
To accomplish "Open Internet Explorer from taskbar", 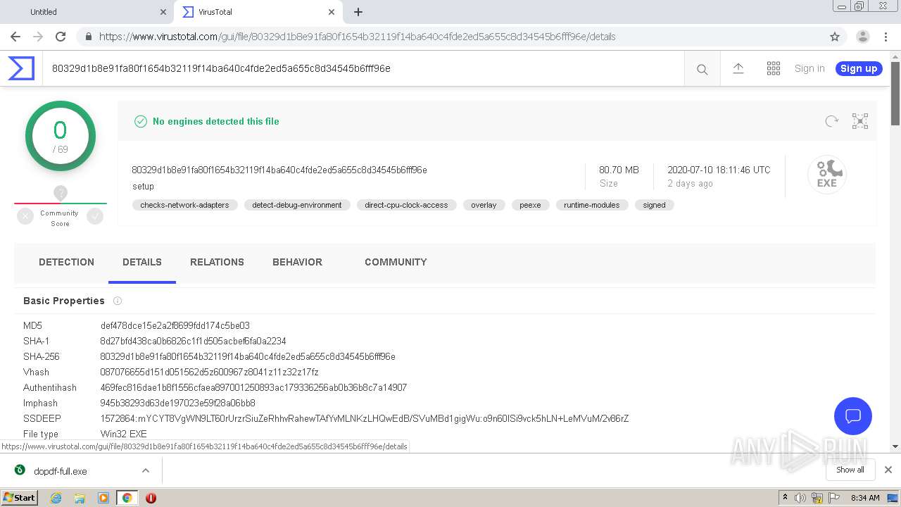I will click(56, 498).
